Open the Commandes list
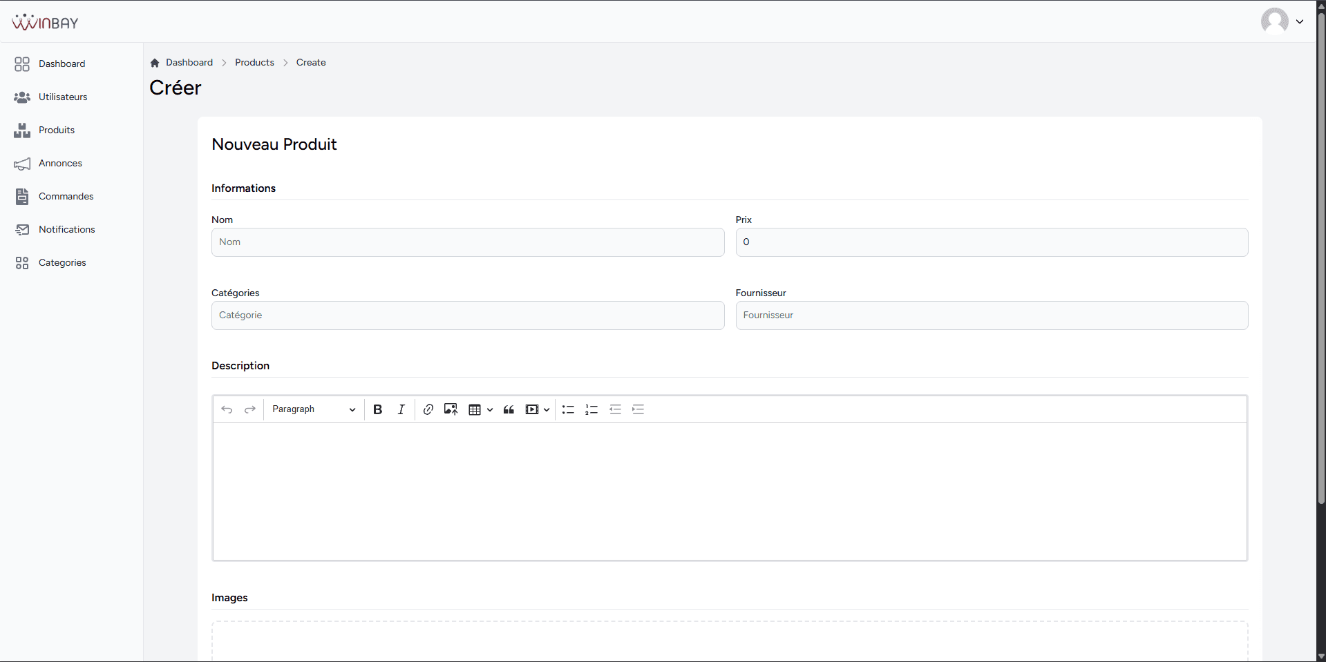This screenshot has height=662, width=1326. pyautogui.click(x=66, y=196)
